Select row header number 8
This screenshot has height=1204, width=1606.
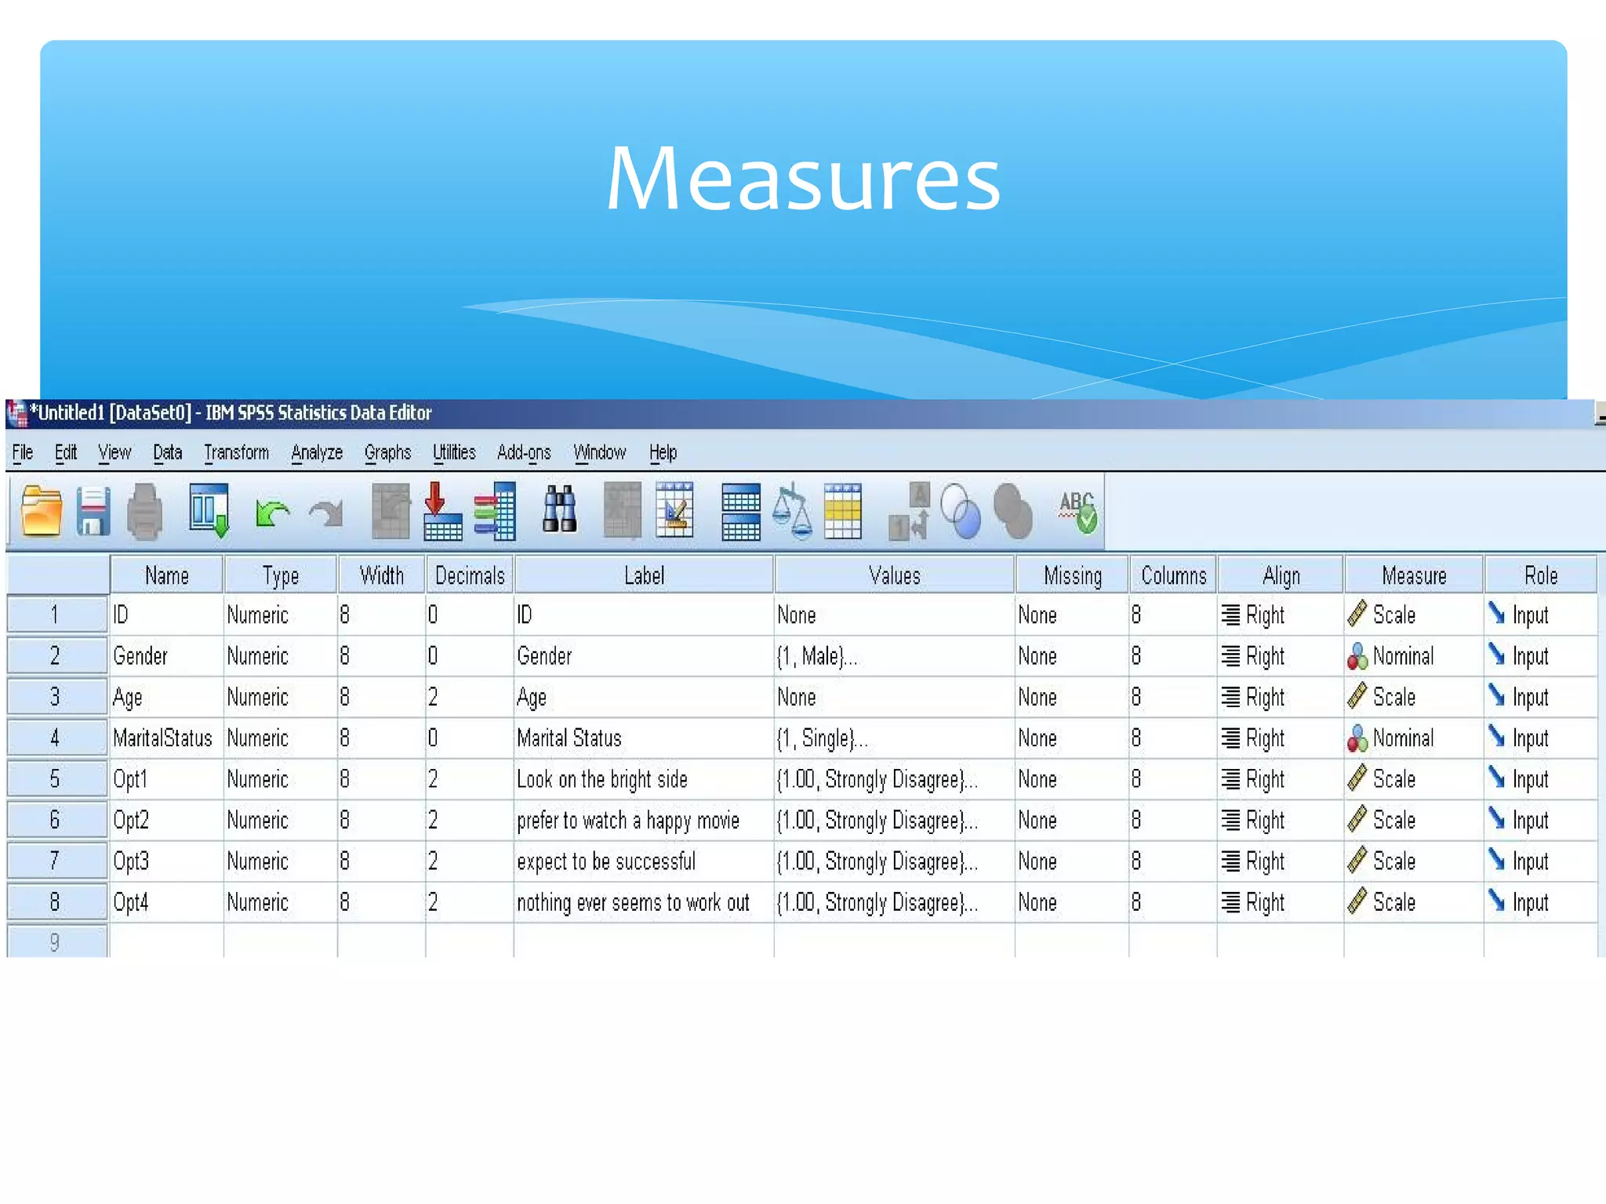[x=56, y=901]
